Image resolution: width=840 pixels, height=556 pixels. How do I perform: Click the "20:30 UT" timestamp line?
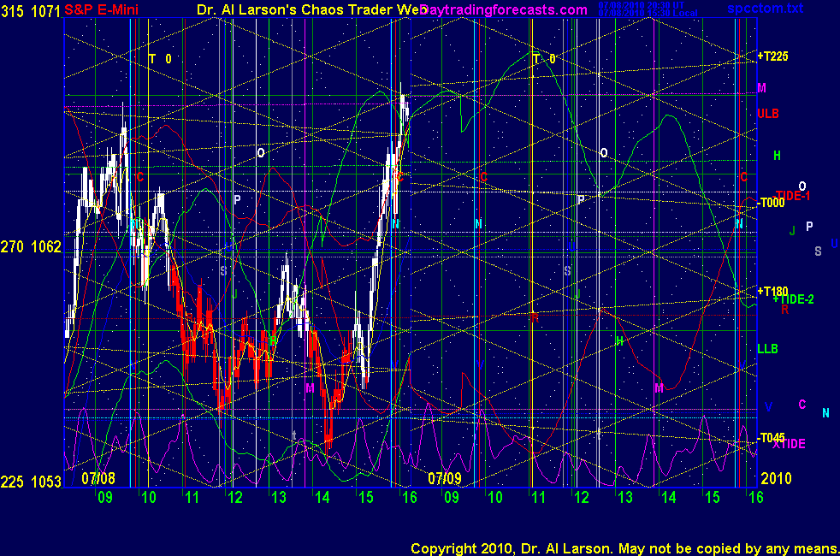click(642, 5)
